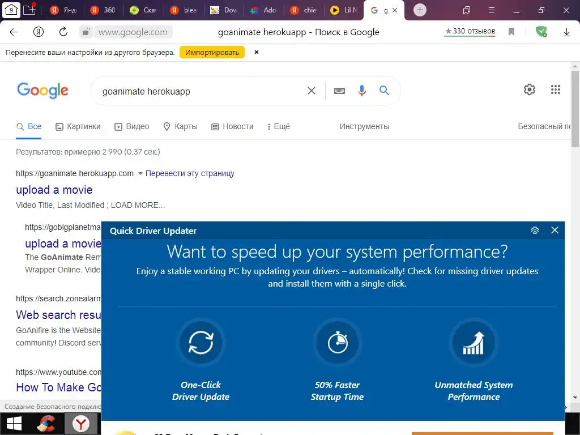Open Quick Driver Updater settings gear

535,231
